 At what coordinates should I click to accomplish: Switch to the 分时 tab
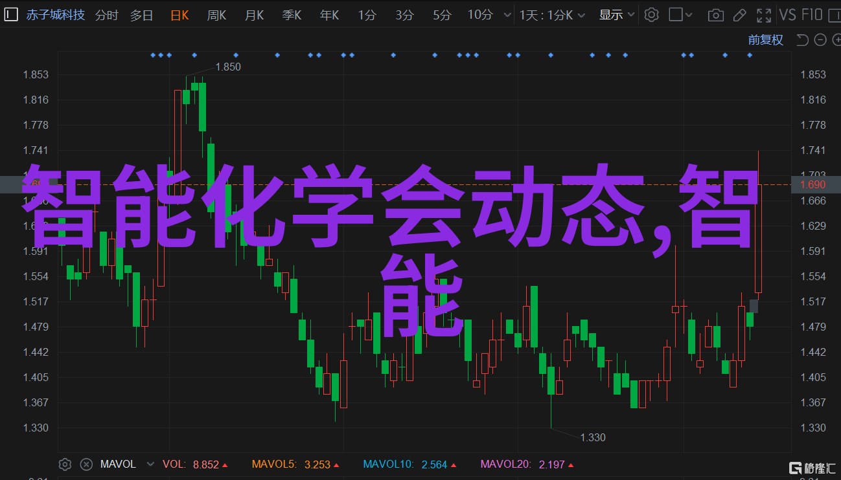pyautogui.click(x=106, y=15)
